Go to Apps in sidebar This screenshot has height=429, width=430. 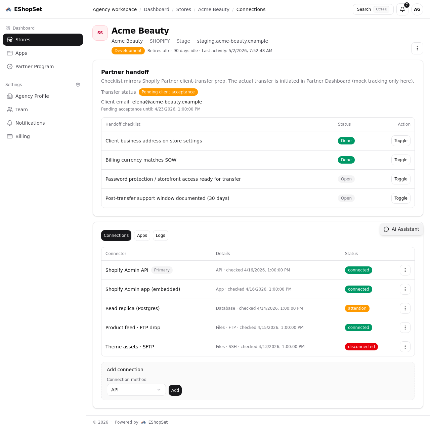pos(43,53)
